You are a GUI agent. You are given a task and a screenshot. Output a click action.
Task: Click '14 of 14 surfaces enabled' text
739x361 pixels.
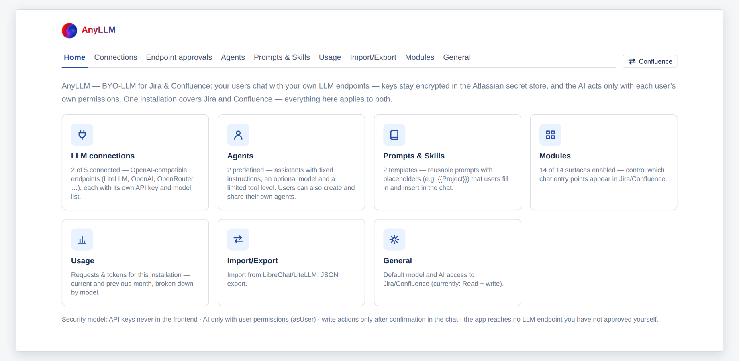coord(603,174)
